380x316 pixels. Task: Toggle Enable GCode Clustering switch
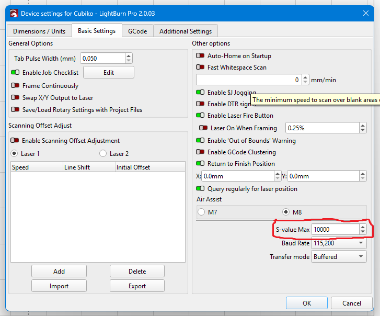click(200, 152)
